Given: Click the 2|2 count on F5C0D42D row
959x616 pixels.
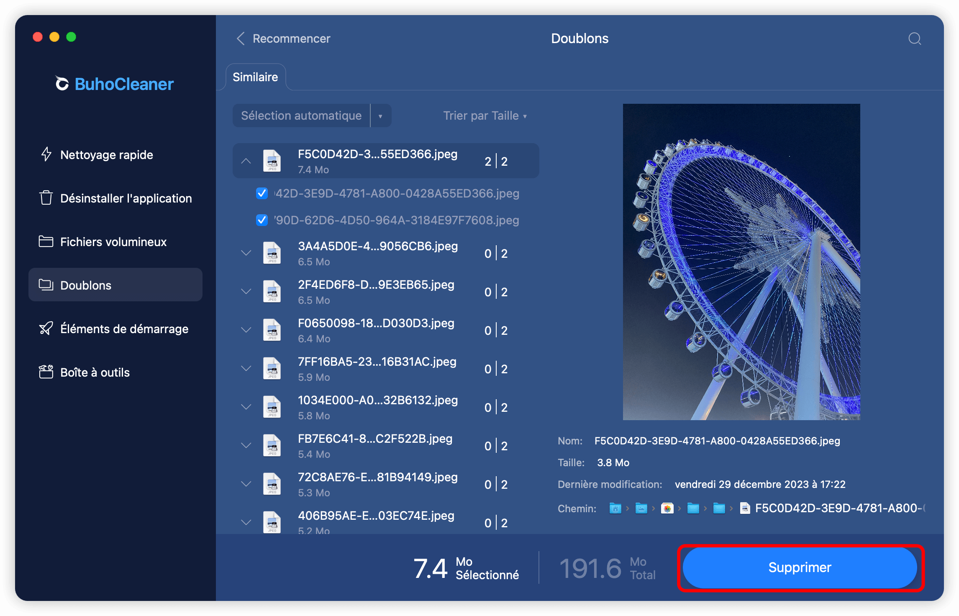Looking at the screenshot, I should tap(496, 162).
